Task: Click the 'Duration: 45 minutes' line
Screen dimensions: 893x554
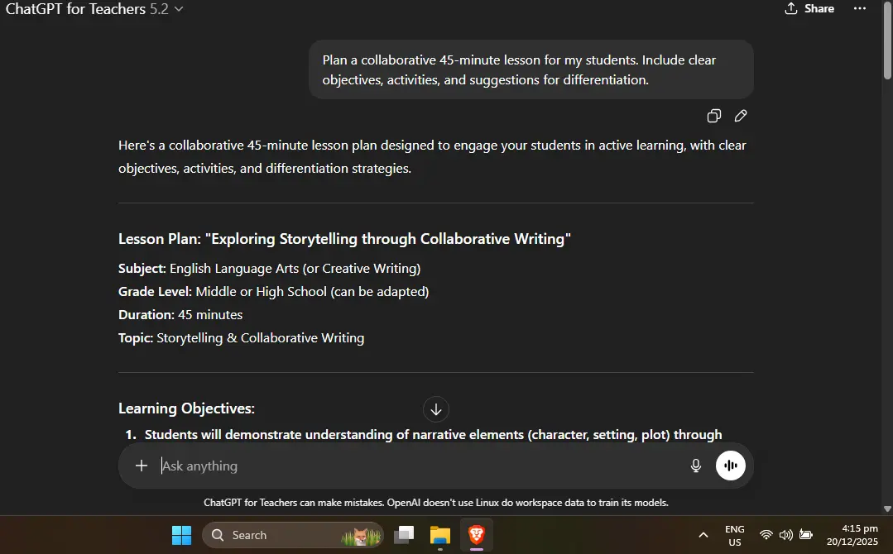Action: pos(180,314)
